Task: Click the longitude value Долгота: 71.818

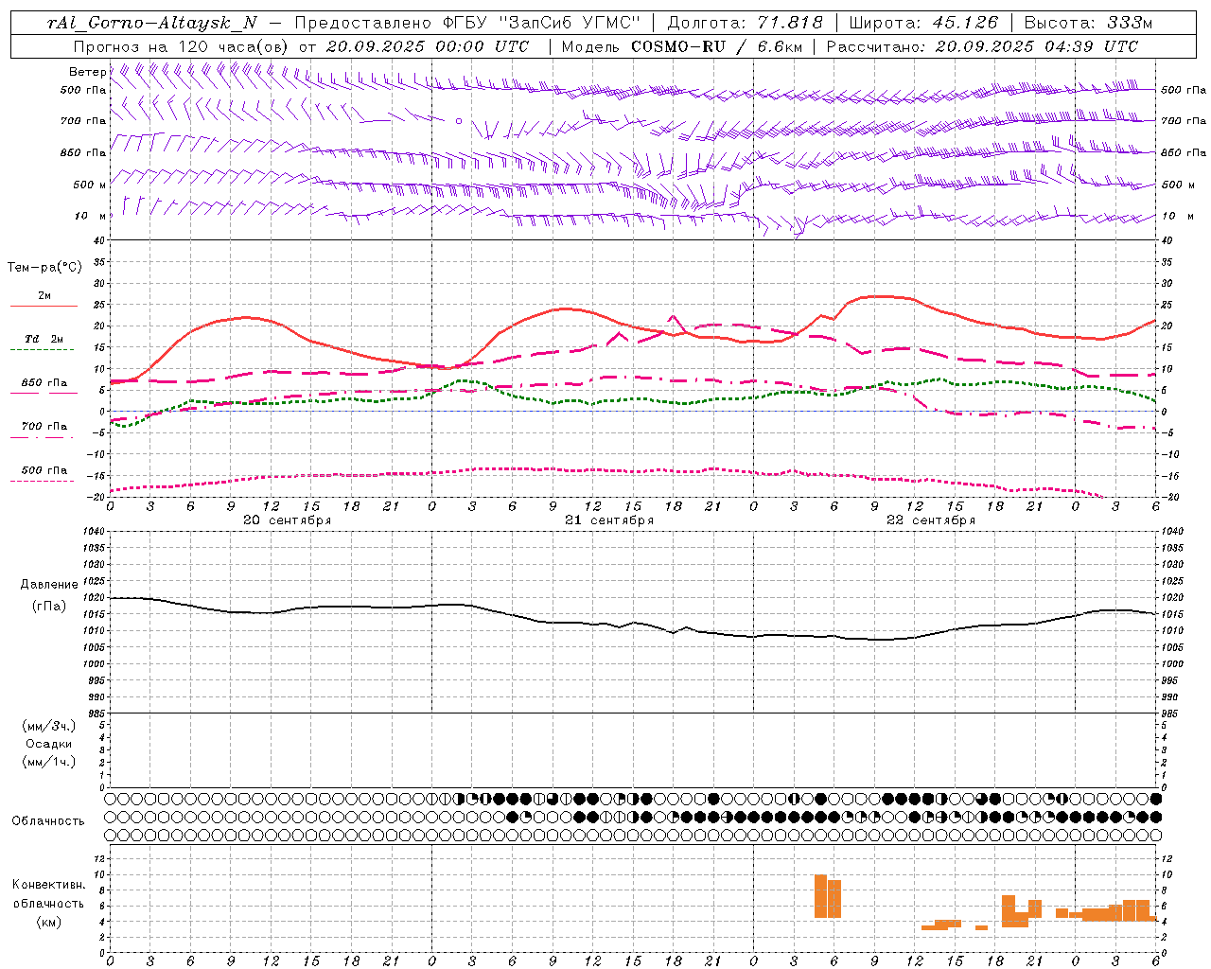Action: point(746,23)
